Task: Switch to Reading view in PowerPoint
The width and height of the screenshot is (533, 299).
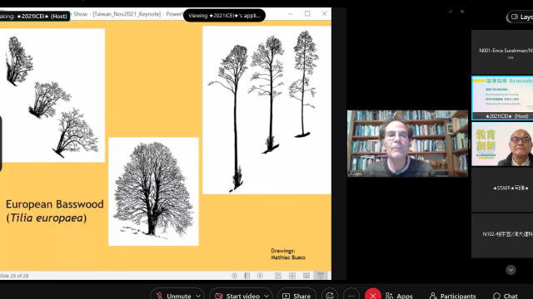Action: click(306, 276)
